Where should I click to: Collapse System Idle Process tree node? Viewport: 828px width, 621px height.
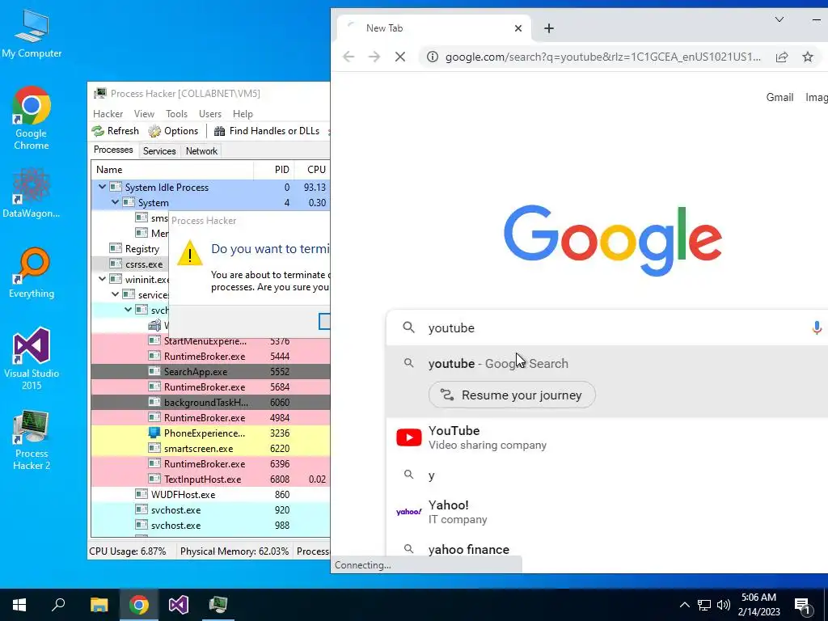[x=102, y=187]
